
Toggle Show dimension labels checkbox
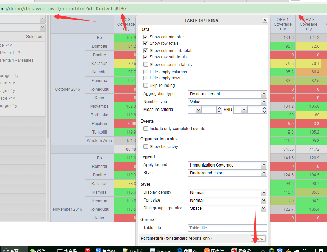(146, 65)
